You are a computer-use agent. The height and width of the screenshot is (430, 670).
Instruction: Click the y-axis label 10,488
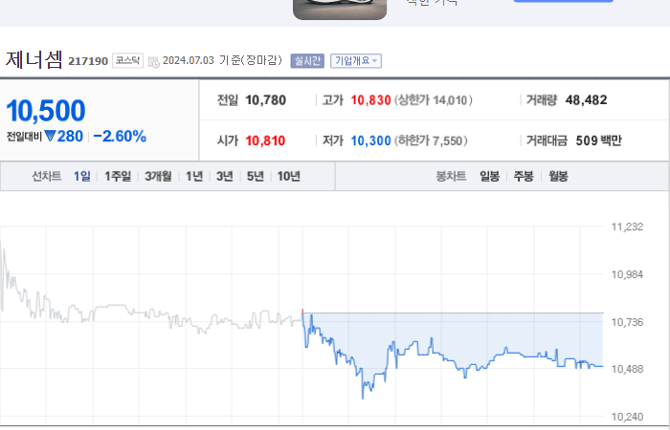point(627,370)
